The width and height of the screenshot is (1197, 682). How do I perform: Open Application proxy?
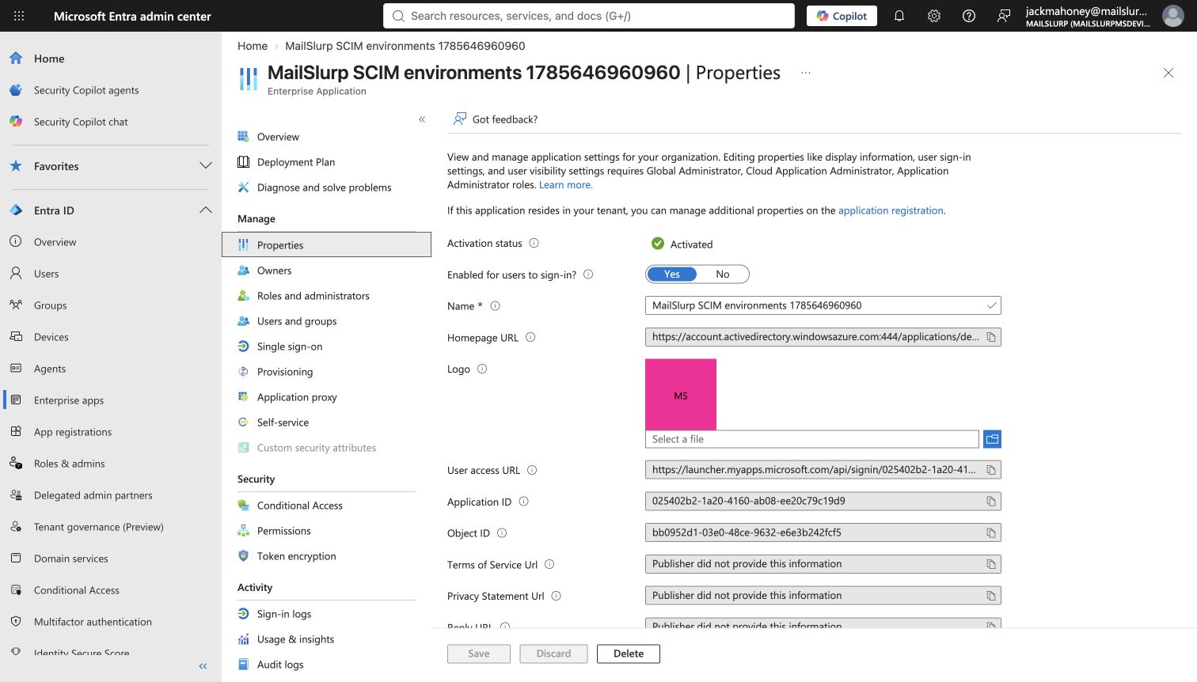point(297,397)
